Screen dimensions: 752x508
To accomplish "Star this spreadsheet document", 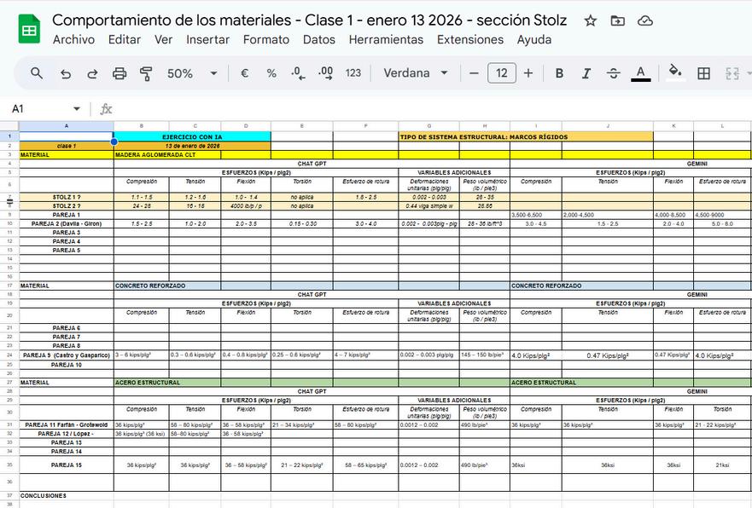I will coord(591,20).
